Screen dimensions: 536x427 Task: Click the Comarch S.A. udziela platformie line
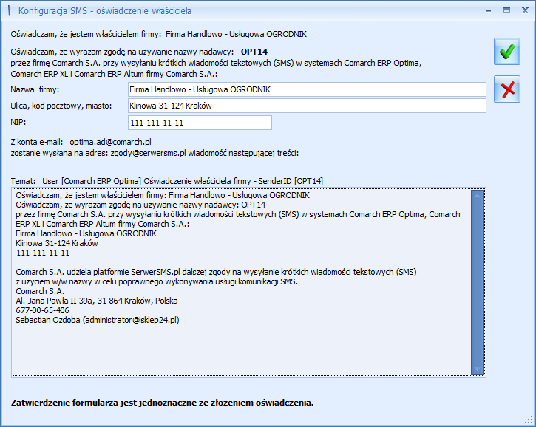(216, 273)
